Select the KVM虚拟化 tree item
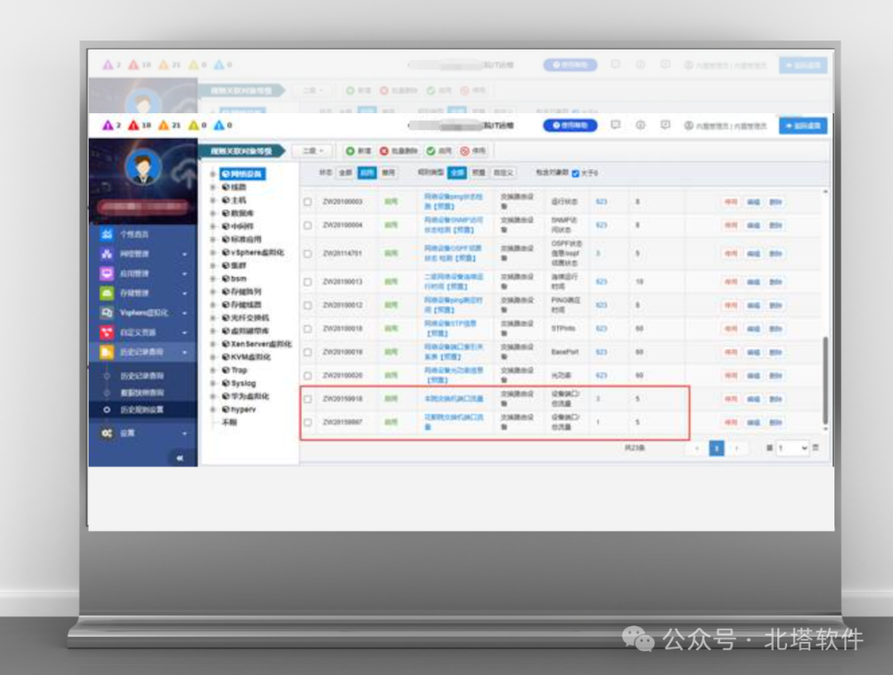 [250, 358]
